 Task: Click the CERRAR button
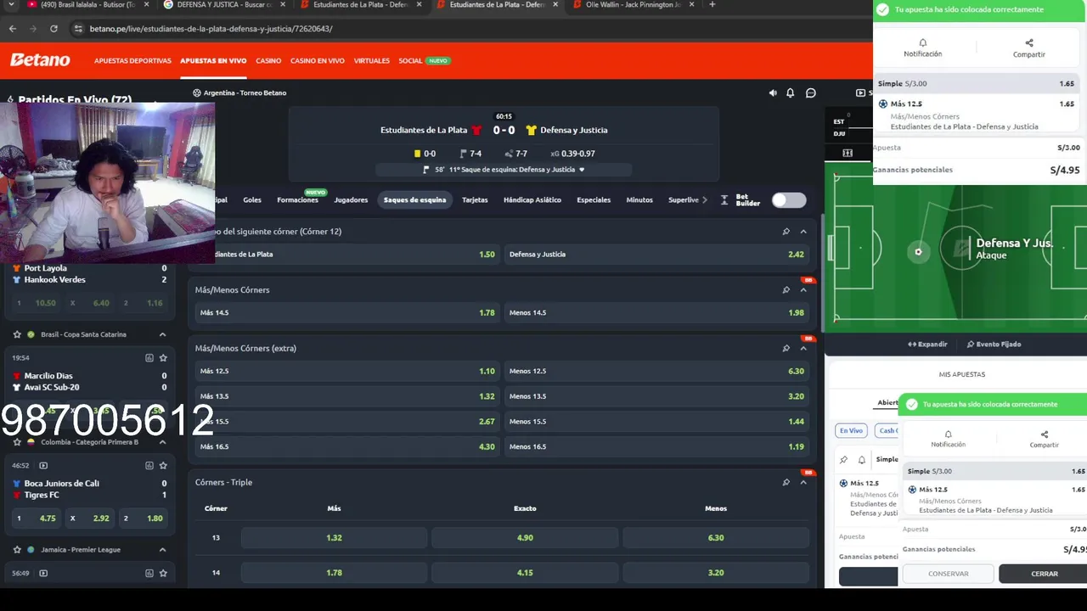coord(1044,574)
